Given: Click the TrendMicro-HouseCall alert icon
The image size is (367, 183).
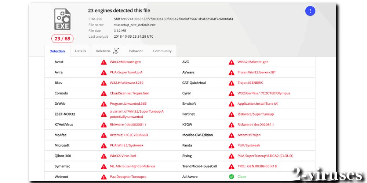Looking at the screenshot, I should pyautogui.click(x=232, y=167).
